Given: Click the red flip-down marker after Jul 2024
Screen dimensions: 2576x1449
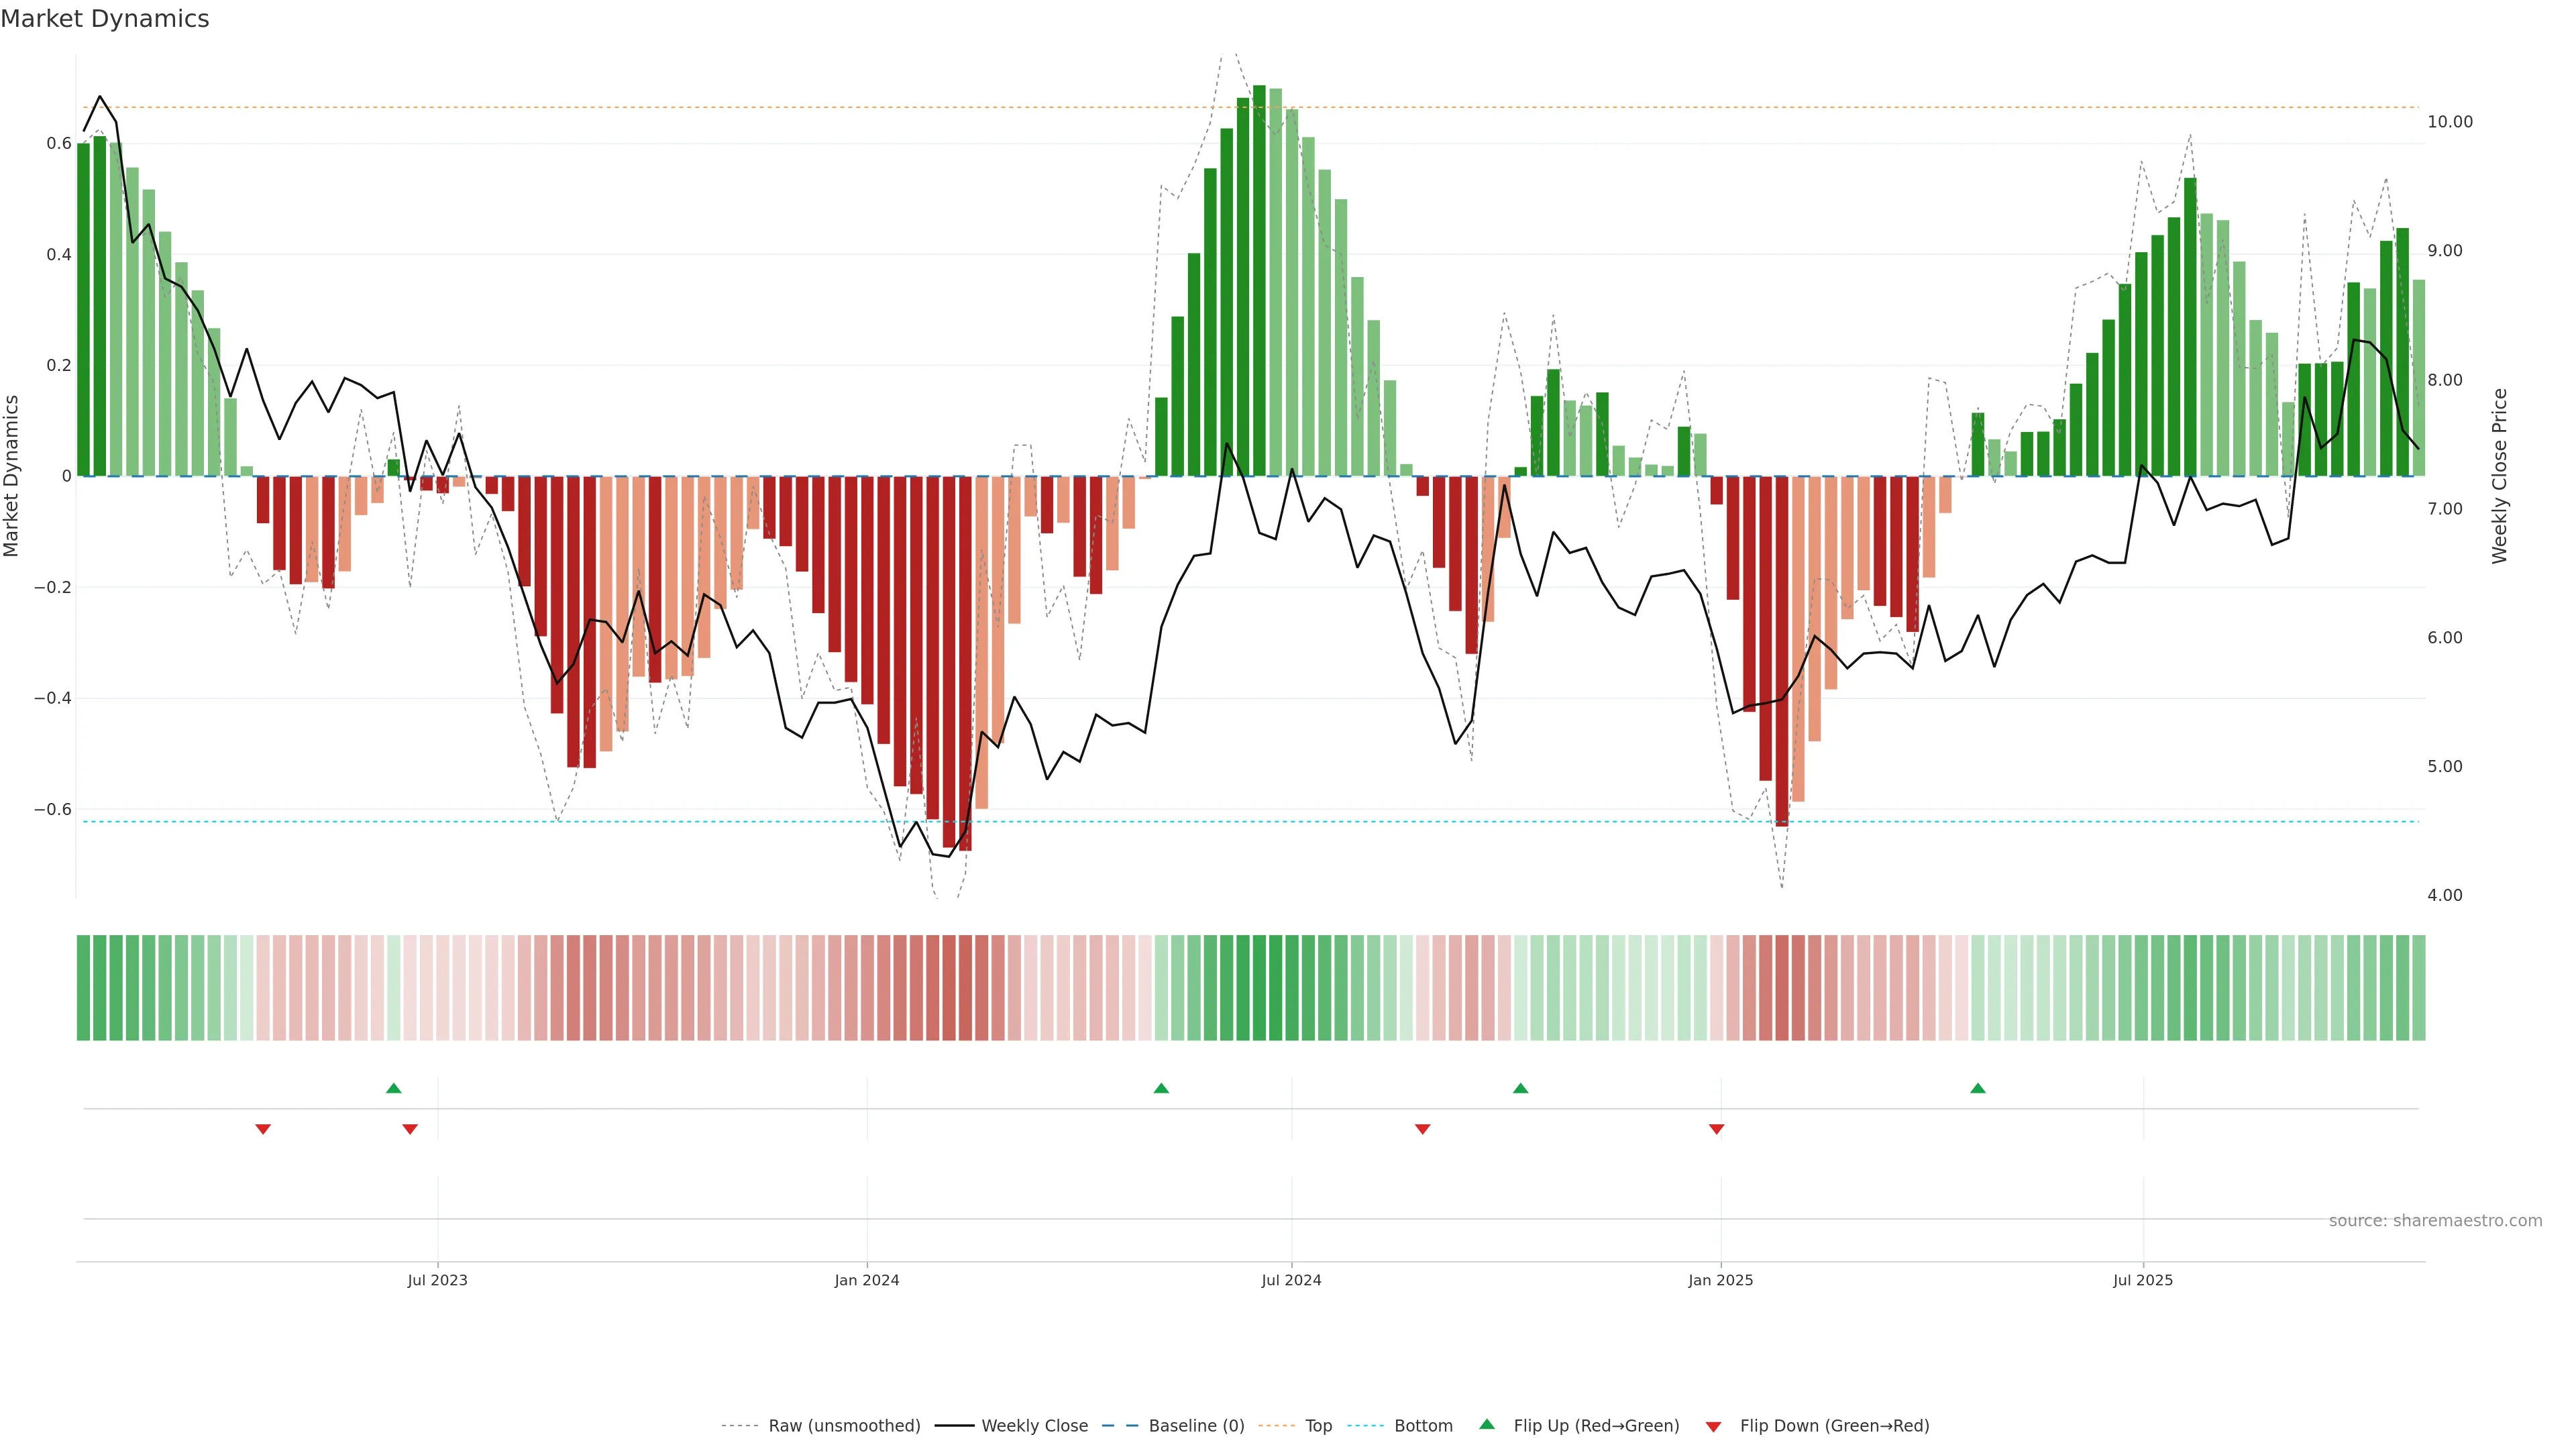Looking at the screenshot, I should pos(1423,1129).
